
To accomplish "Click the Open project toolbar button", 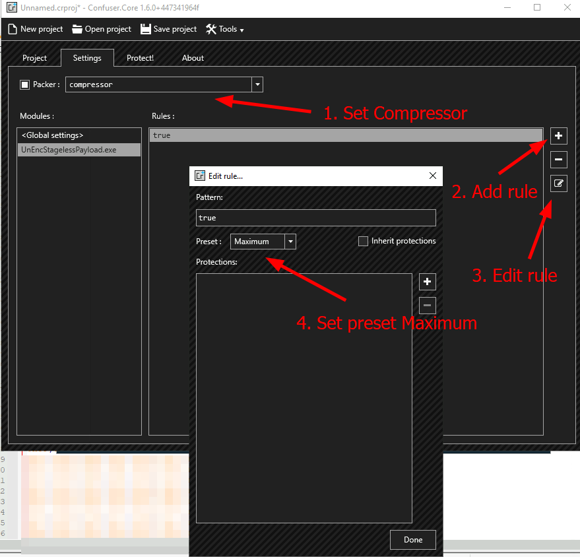I will point(102,29).
